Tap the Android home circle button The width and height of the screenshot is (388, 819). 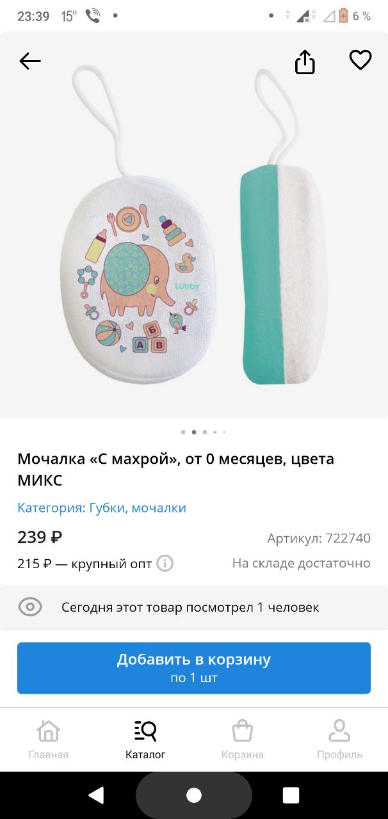(194, 795)
